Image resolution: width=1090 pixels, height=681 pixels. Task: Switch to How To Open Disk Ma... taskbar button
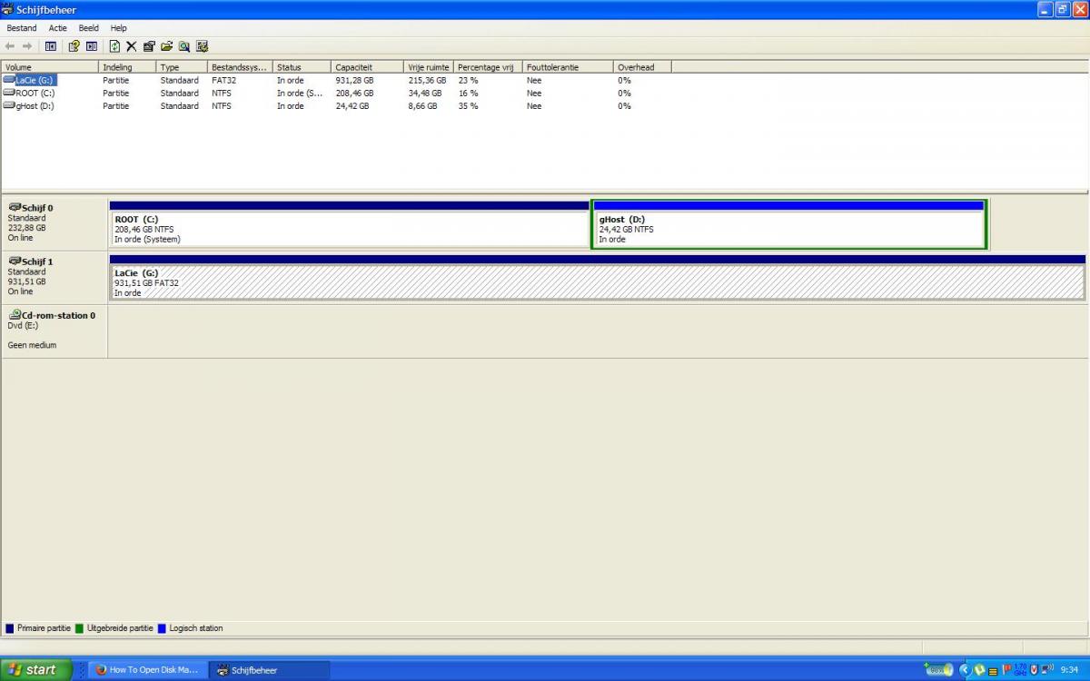148,670
